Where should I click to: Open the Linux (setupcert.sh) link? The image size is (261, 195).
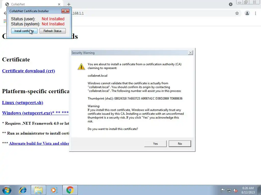click(x=23, y=103)
